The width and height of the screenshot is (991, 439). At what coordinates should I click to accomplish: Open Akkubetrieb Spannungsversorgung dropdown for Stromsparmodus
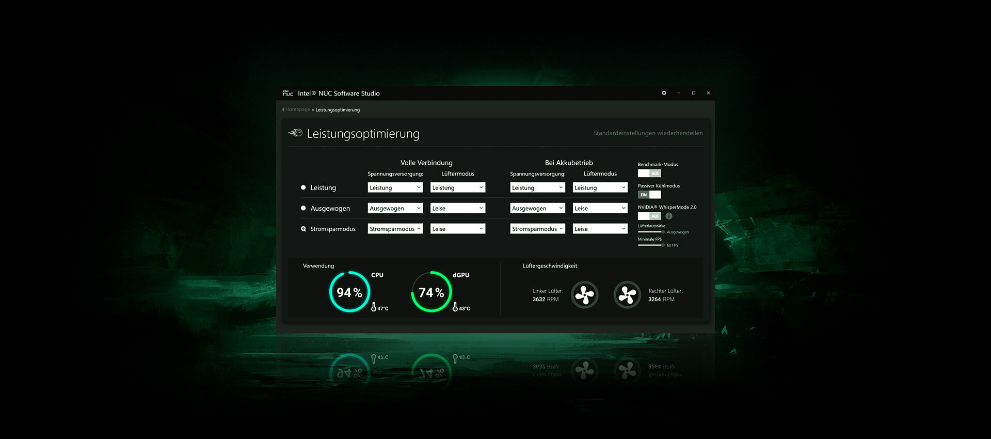(538, 229)
